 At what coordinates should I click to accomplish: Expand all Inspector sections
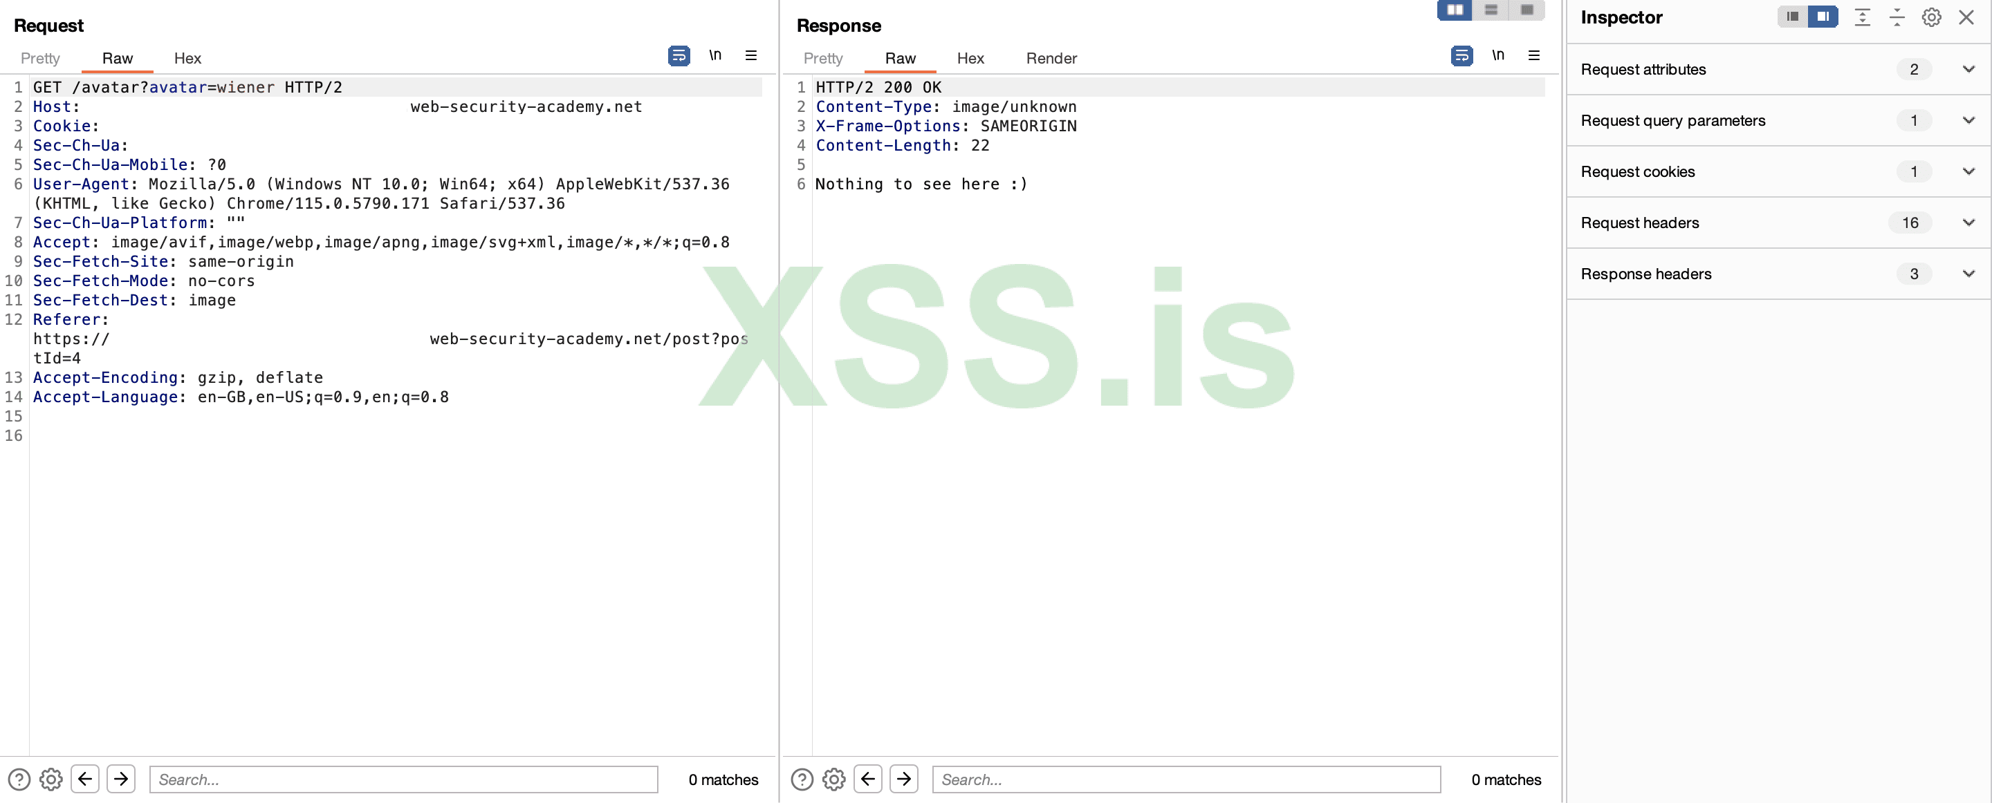1862,17
